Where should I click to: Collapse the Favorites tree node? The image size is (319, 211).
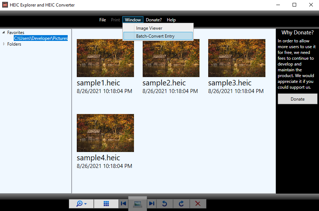click(4, 33)
